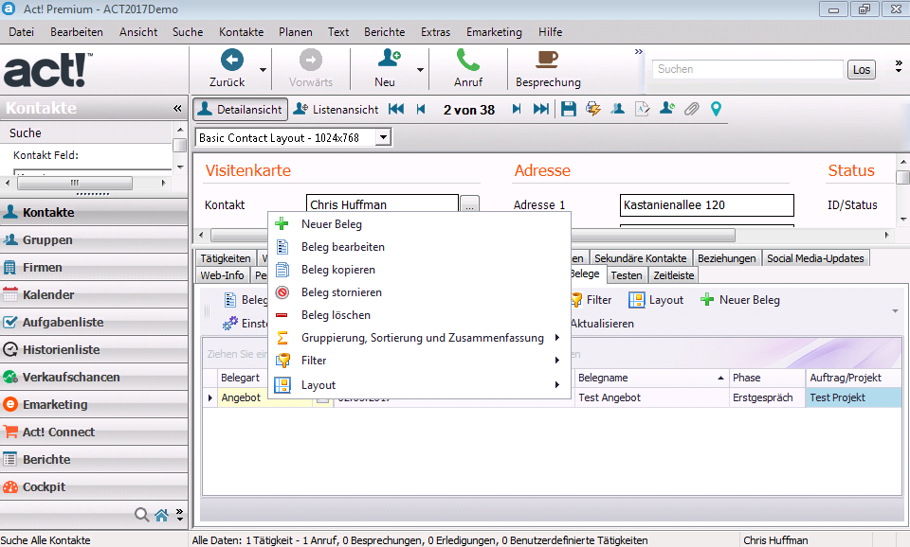Click the ellipsis button next to Kontakt field
The image size is (910, 547).
469,204
